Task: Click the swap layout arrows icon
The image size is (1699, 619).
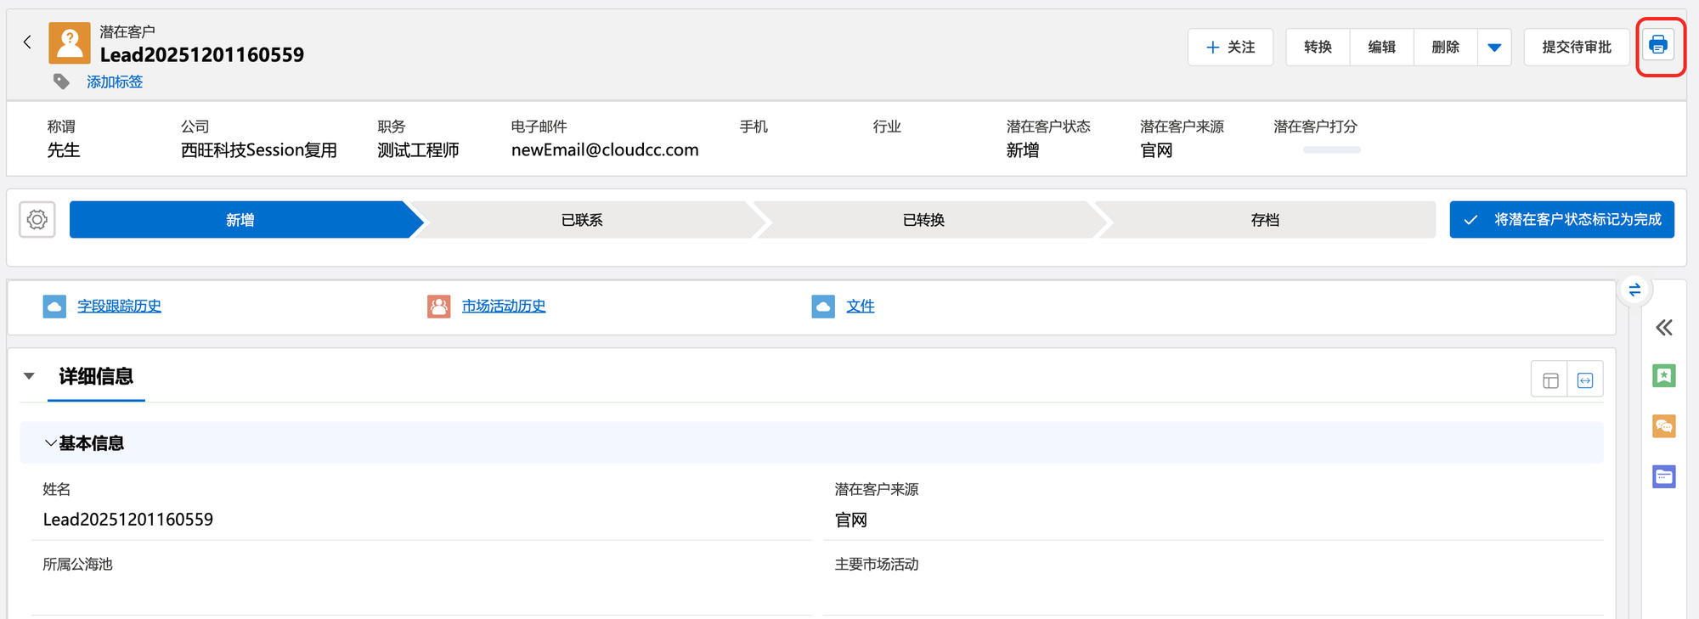Action: click(1634, 290)
